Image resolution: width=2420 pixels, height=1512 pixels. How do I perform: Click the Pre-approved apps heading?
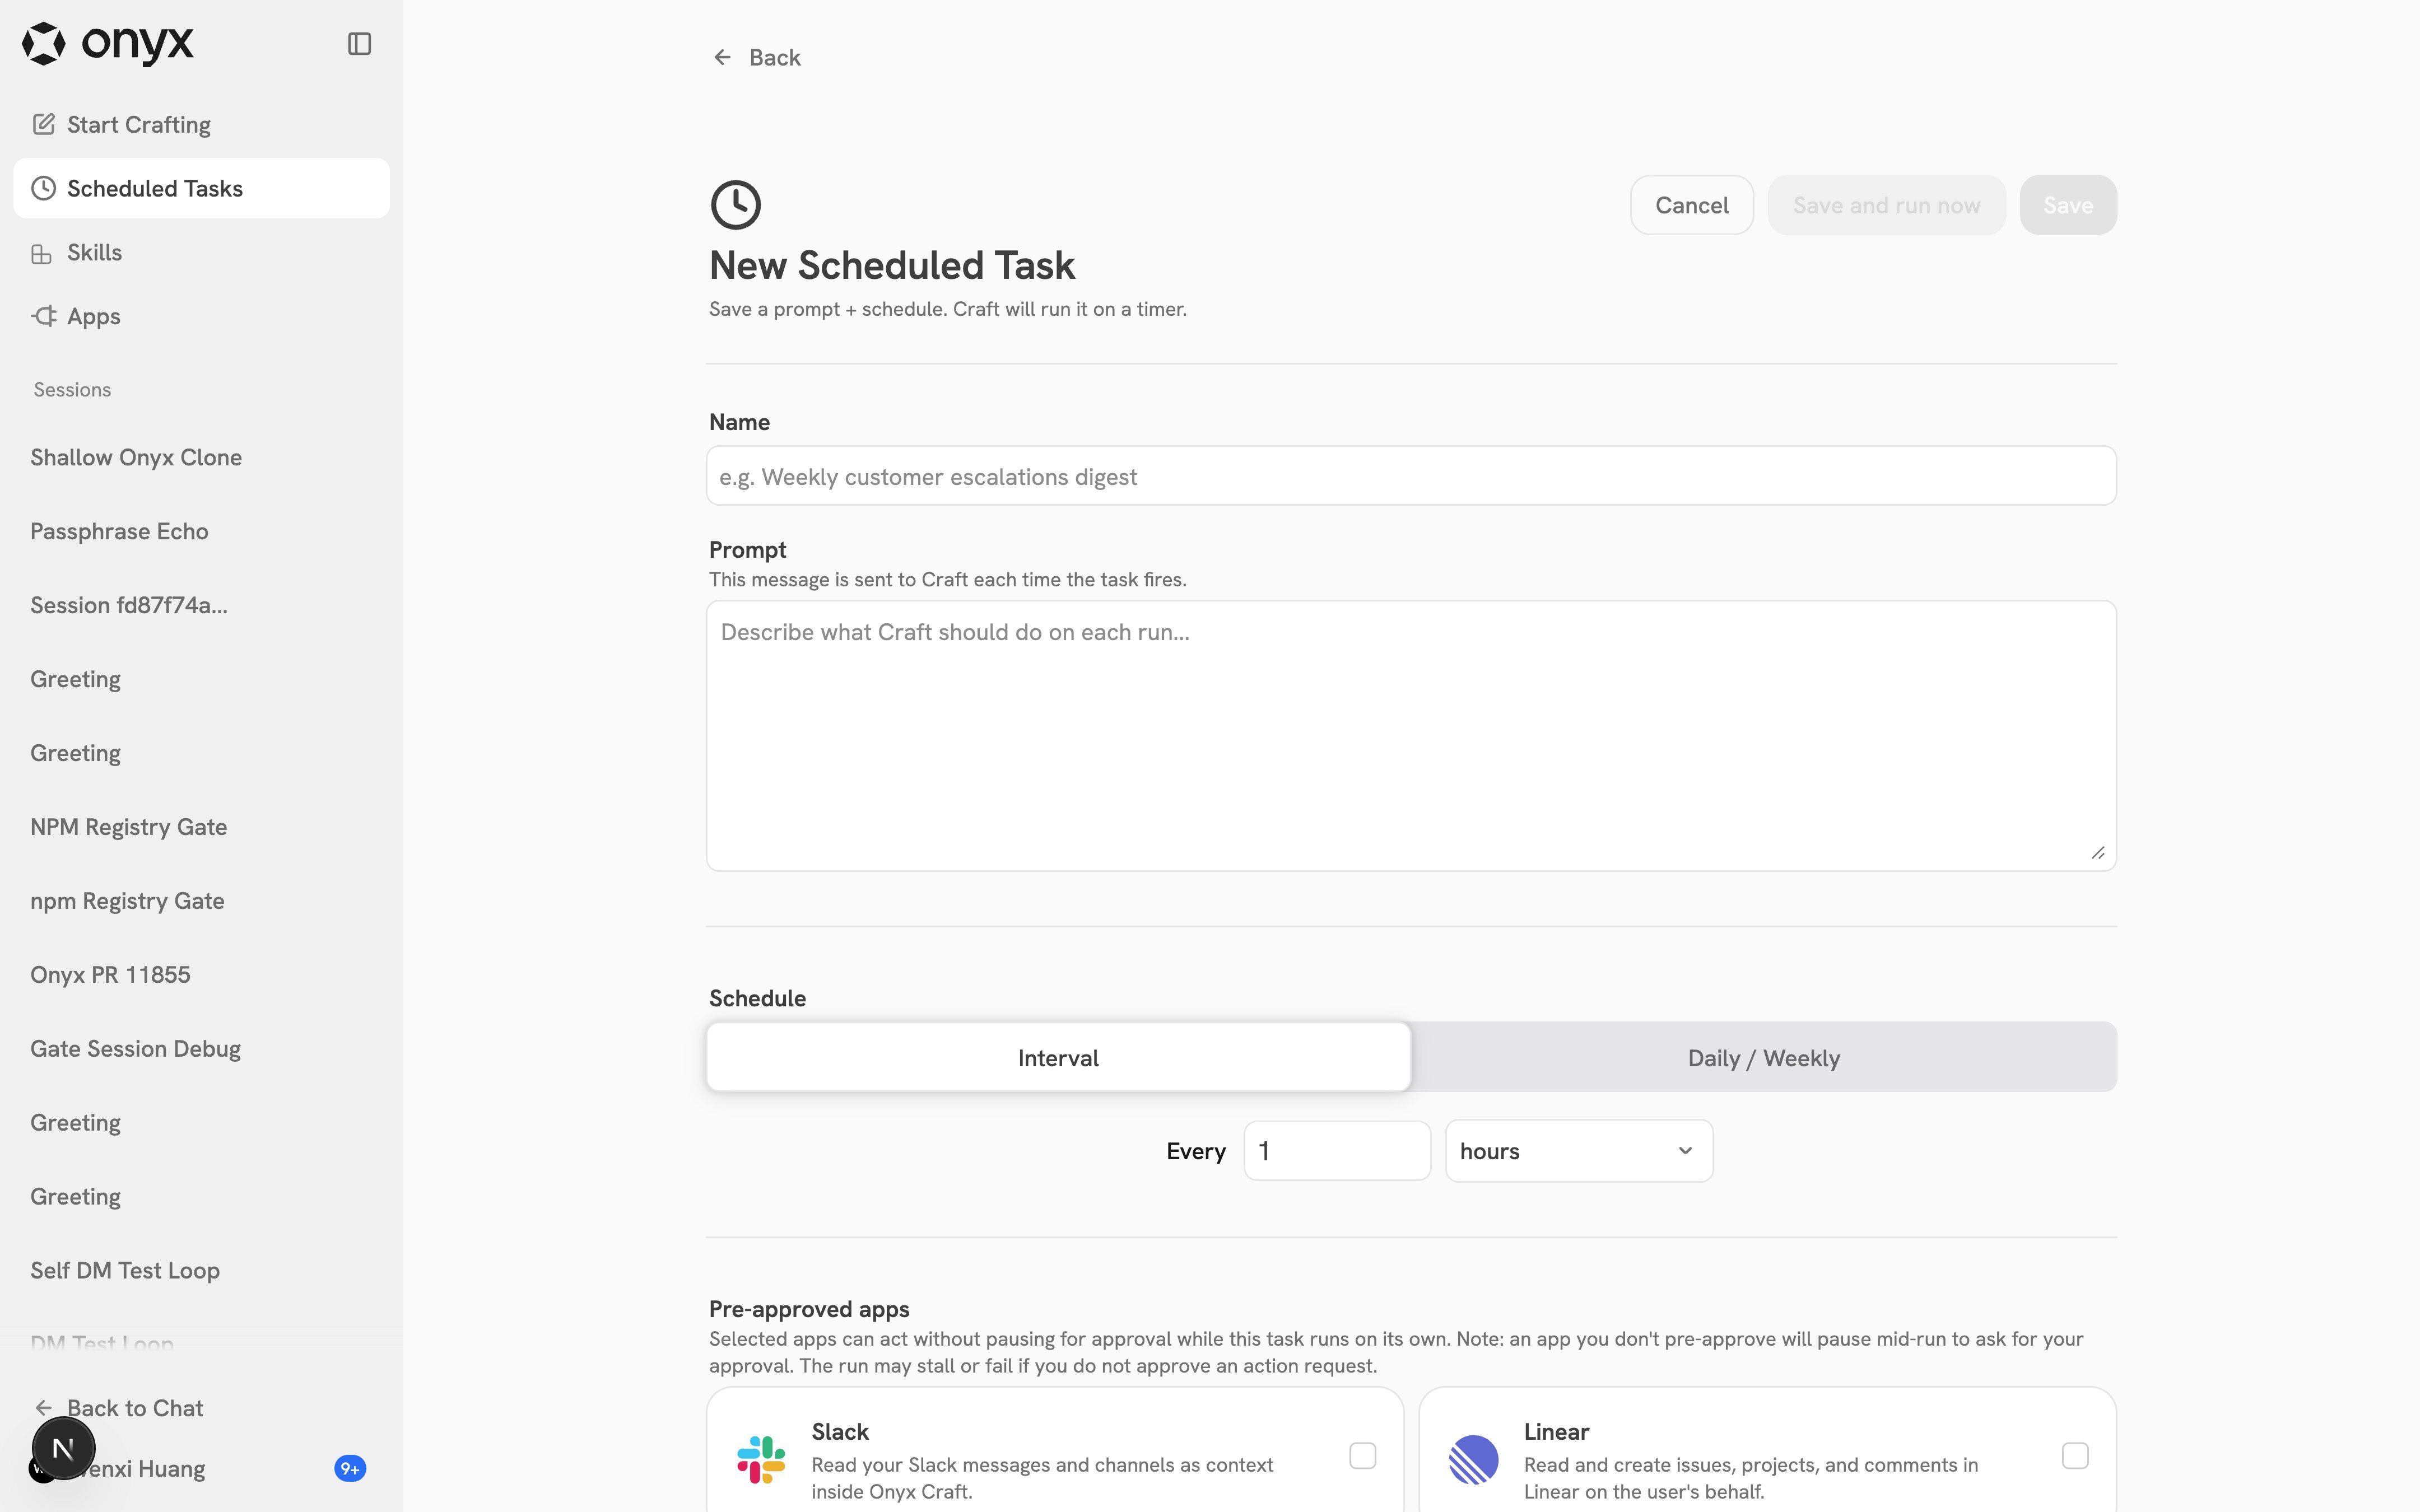pyautogui.click(x=809, y=1309)
